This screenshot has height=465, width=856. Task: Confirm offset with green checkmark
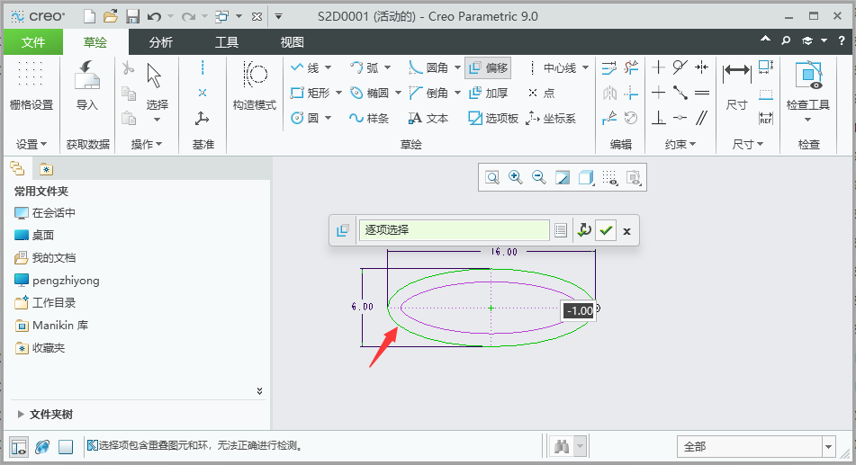[x=606, y=230]
